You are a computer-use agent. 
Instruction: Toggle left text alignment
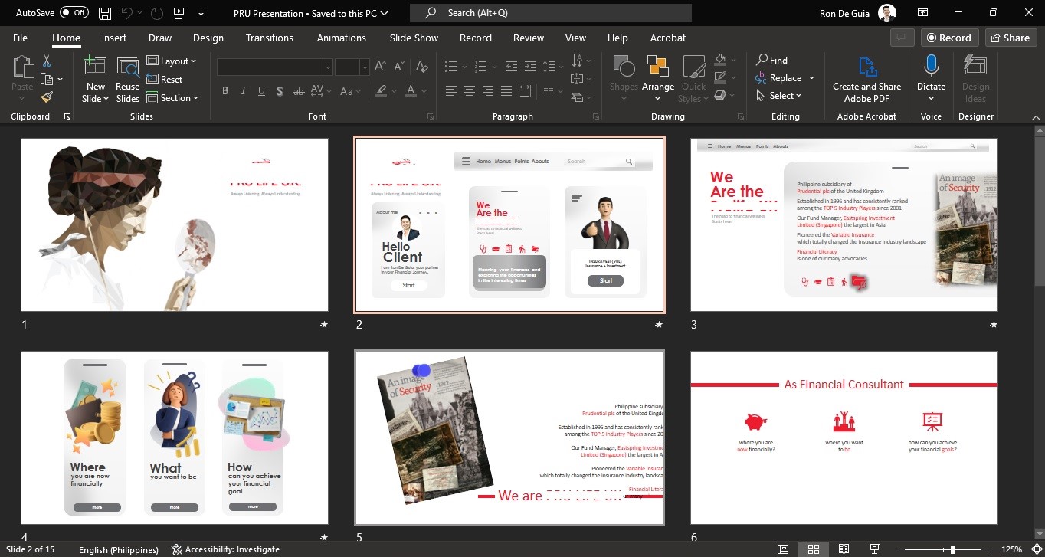coord(450,91)
